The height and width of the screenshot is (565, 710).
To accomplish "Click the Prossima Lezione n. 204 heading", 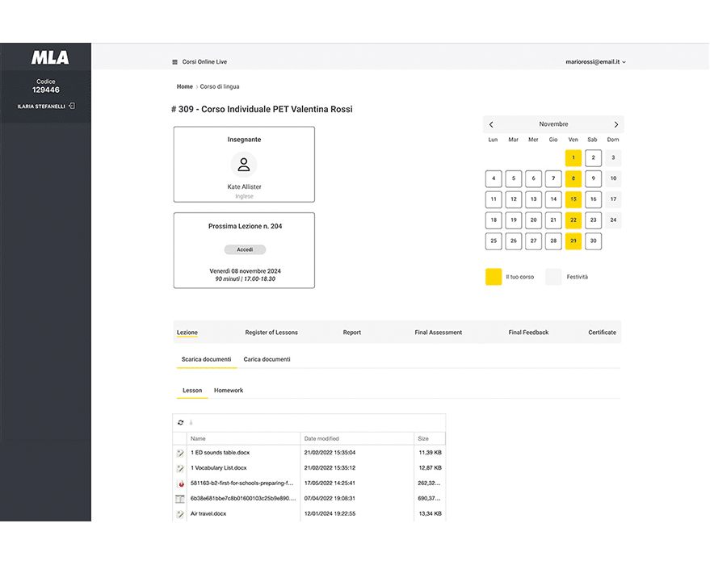I will 245,226.
